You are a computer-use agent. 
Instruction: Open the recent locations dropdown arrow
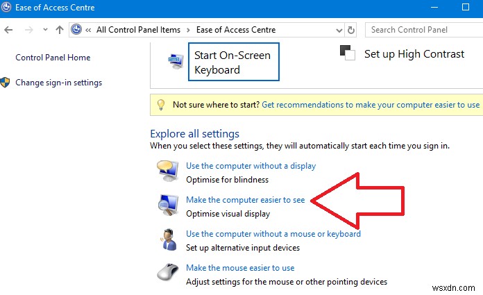[x=45, y=30]
